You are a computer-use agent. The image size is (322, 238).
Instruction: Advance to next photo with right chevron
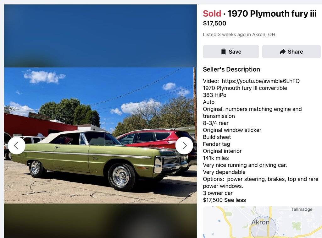[184, 146]
